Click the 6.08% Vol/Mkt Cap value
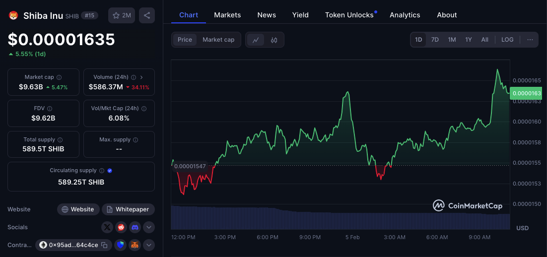547x257 pixels. point(119,118)
